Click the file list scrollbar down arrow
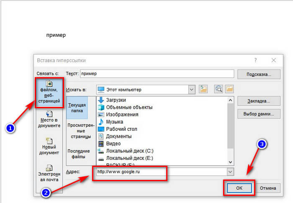 click(230, 162)
